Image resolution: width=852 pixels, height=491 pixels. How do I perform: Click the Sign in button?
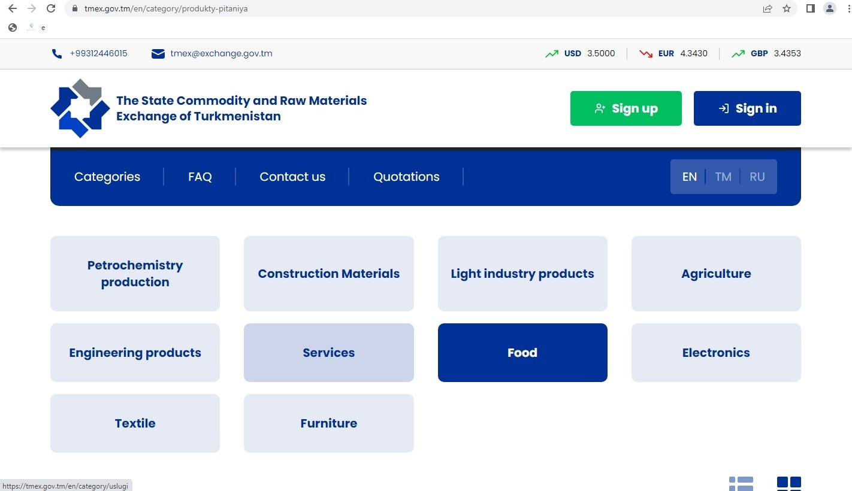click(x=747, y=108)
